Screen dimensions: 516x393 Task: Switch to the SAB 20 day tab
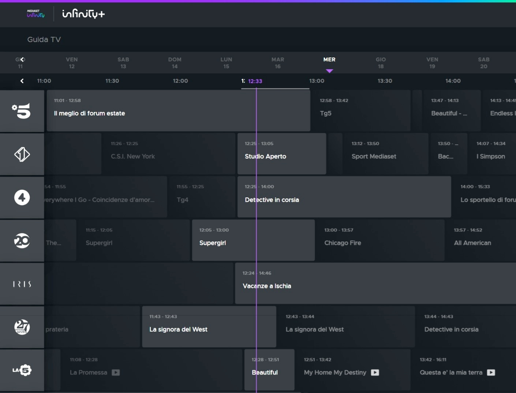coord(484,63)
